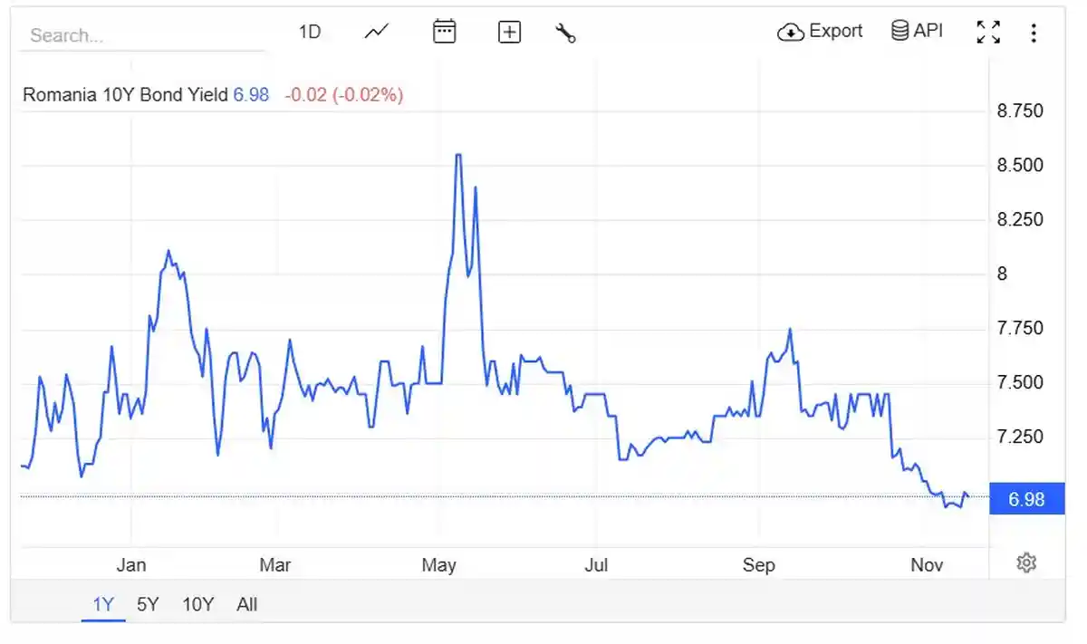Click the add comparison plus icon
Screen dimensions: 1087x644
pyautogui.click(x=510, y=33)
